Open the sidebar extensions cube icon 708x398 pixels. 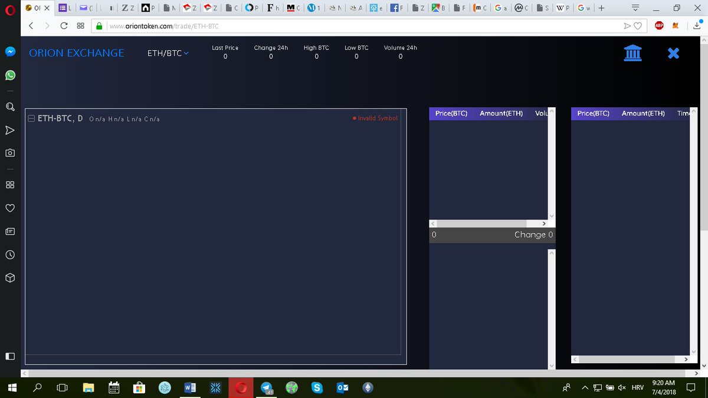point(10,277)
